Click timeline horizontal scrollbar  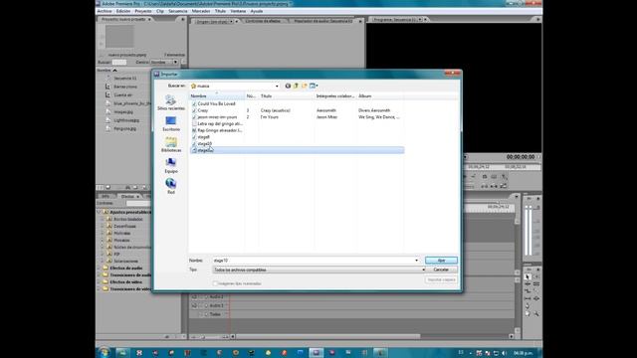click(x=327, y=336)
